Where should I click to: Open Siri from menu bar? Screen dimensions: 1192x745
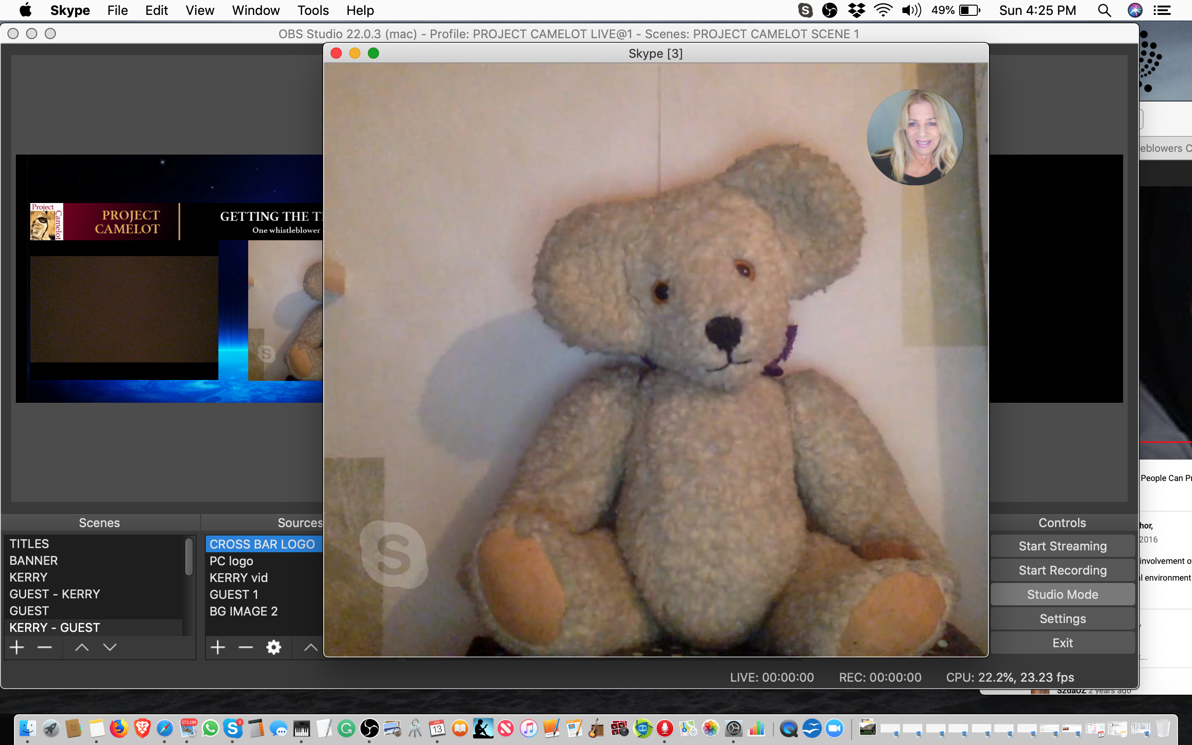(x=1135, y=10)
